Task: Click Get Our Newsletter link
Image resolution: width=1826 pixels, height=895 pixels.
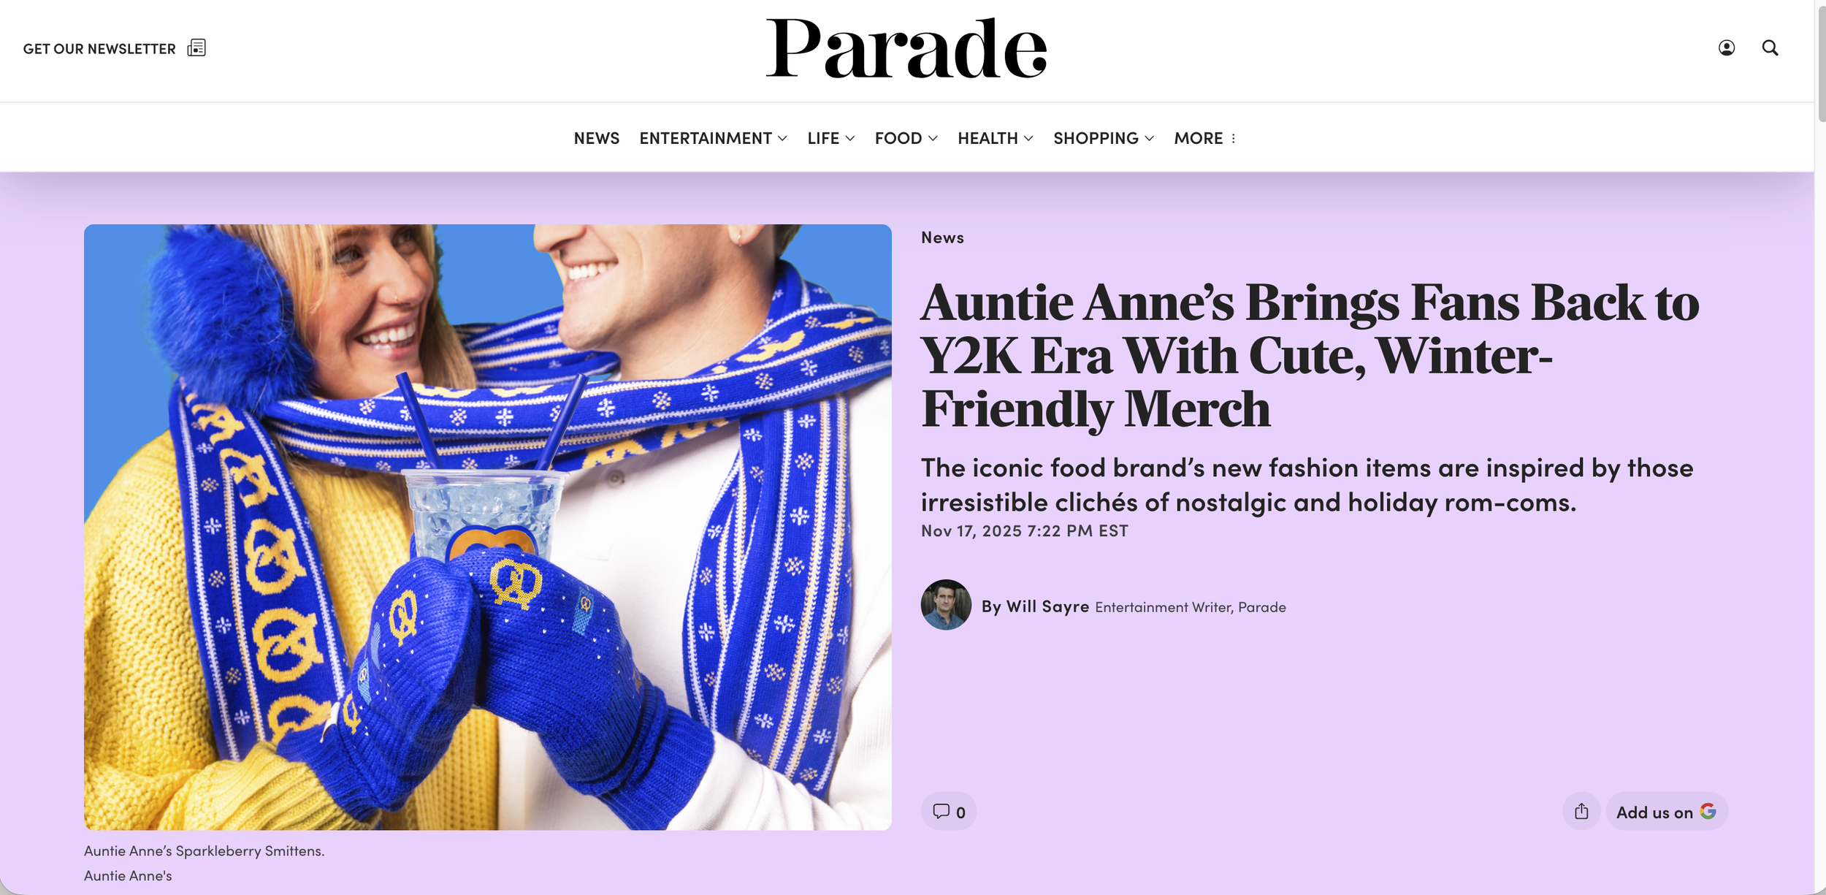Action: (x=99, y=49)
